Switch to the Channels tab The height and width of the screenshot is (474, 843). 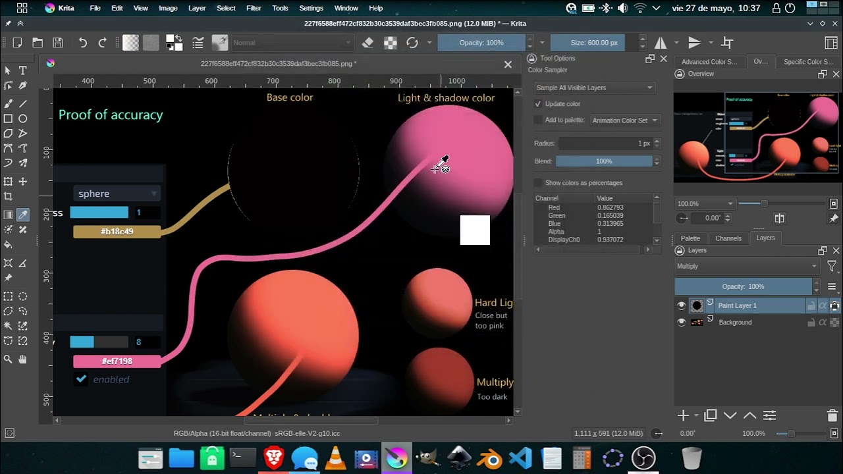click(x=728, y=238)
